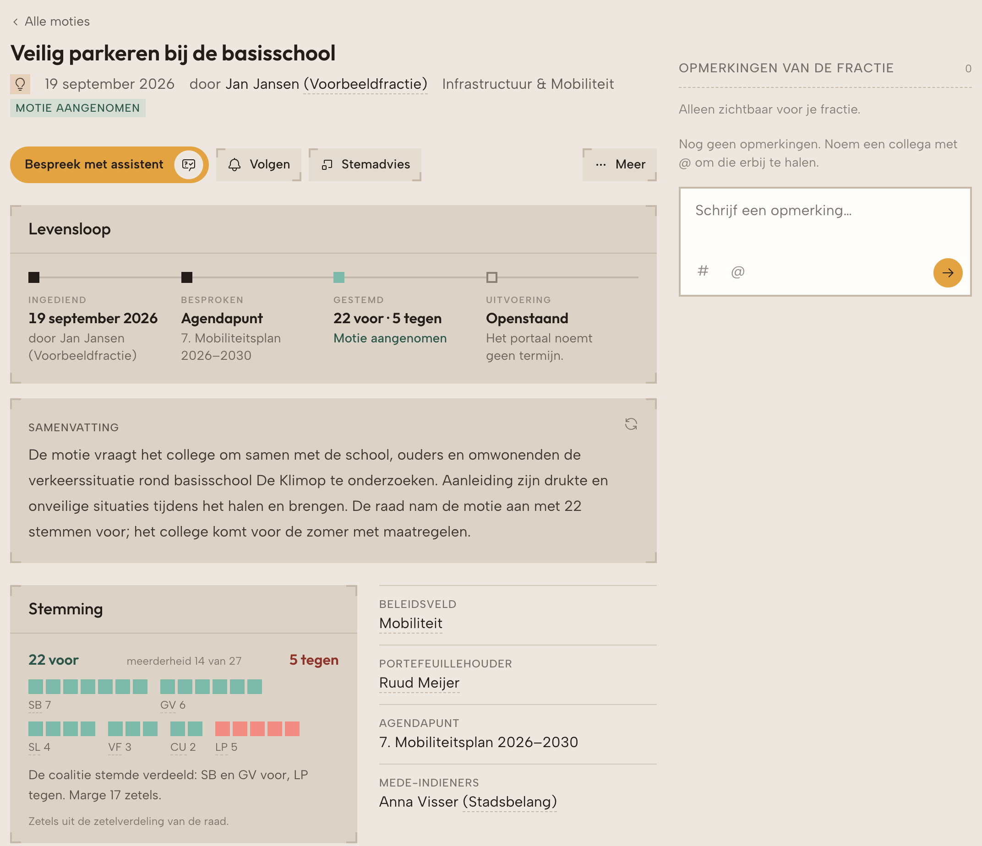Click the SB 7 party label
The width and height of the screenshot is (982, 846).
[40, 705]
